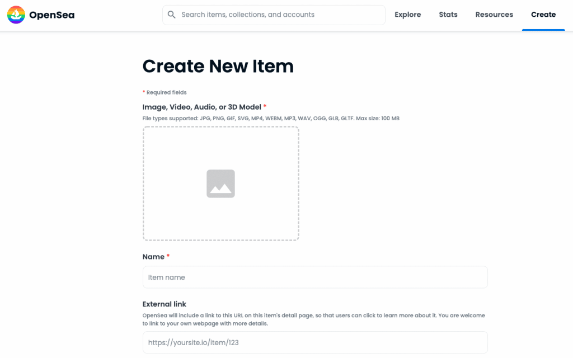Click the External link URL field

coord(315,342)
